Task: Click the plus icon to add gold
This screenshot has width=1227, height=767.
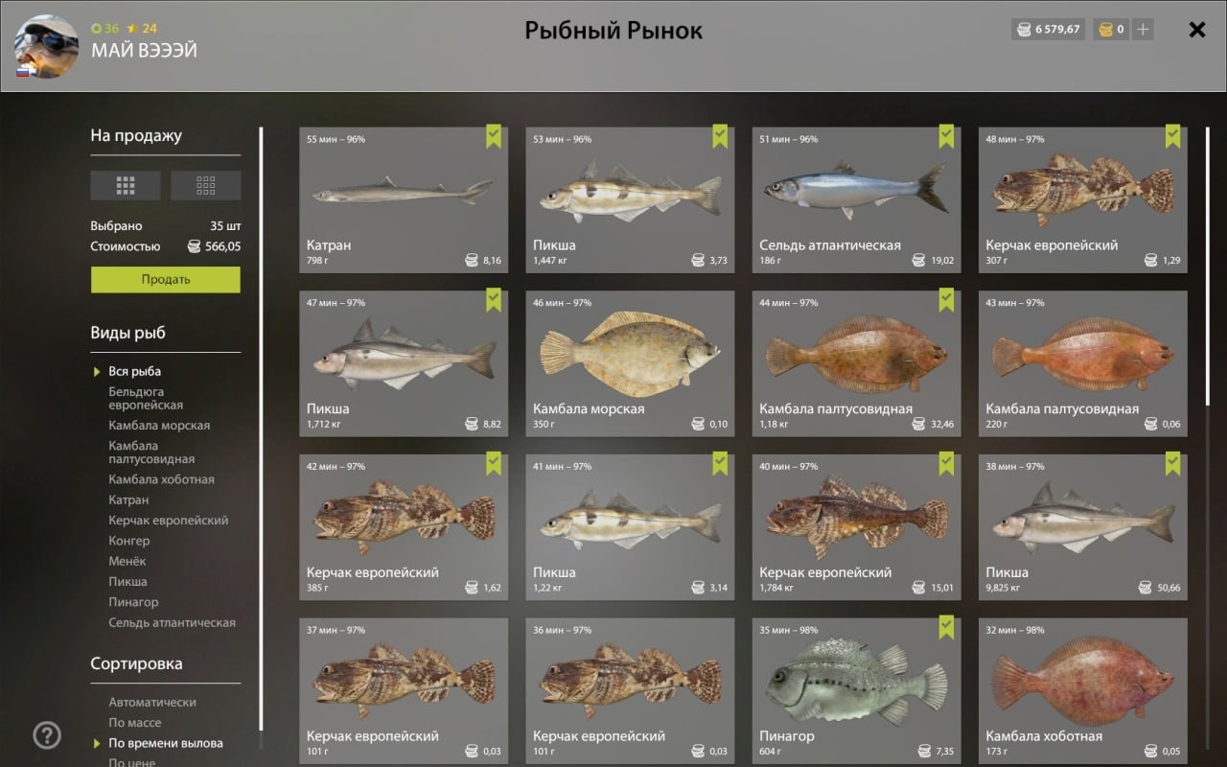Action: click(x=1142, y=30)
